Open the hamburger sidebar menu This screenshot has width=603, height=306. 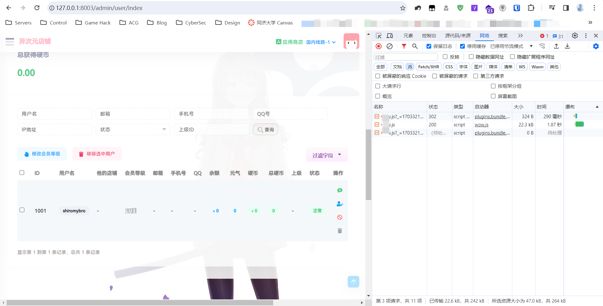pos(10,41)
